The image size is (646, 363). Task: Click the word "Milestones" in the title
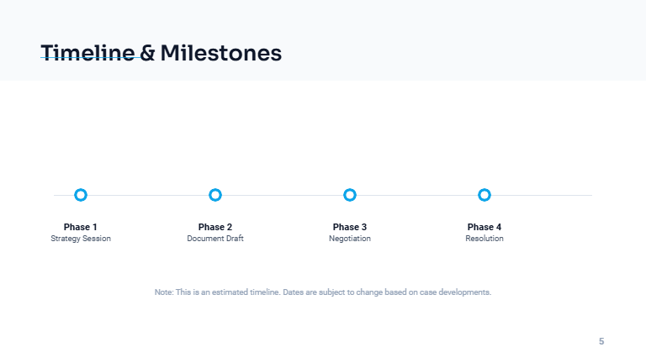pyautogui.click(x=221, y=53)
